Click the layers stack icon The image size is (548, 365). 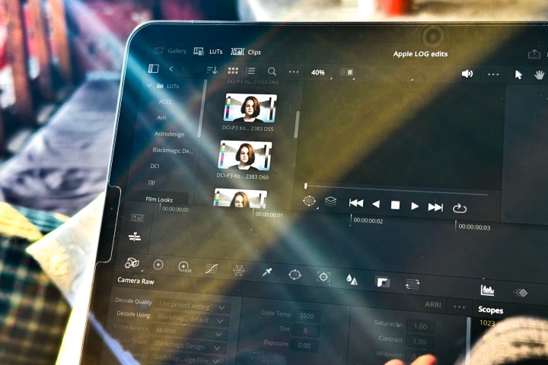330,202
